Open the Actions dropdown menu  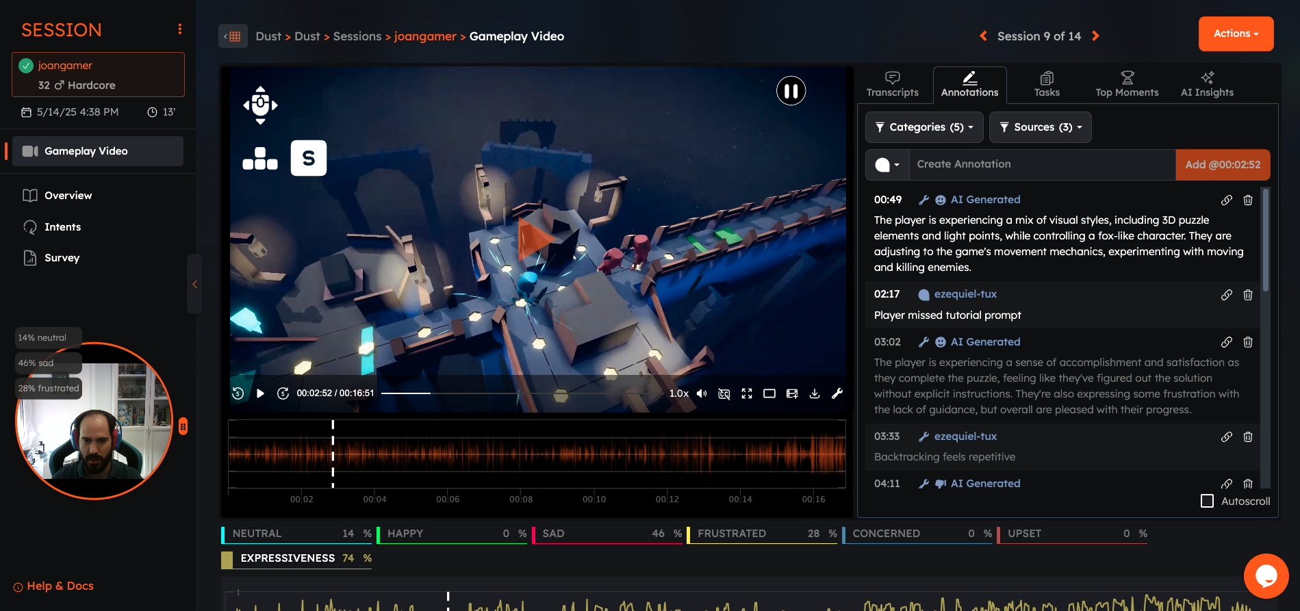(x=1236, y=34)
